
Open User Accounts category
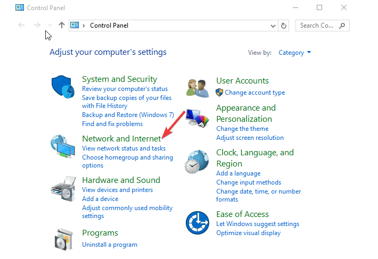[243, 81]
